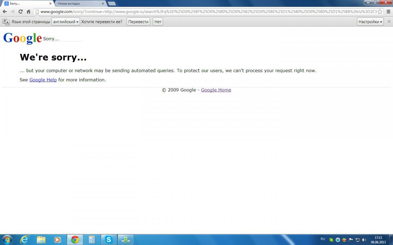Open the Google Home link

pyautogui.click(x=216, y=90)
